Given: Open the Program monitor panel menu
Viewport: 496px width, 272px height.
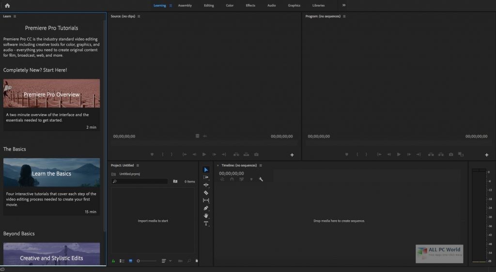Looking at the screenshot, I should [344, 16].
